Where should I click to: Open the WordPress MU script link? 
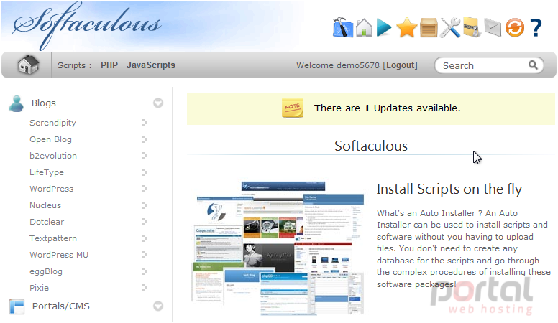(59, 255)
